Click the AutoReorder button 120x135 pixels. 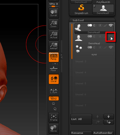coord(103,133)
